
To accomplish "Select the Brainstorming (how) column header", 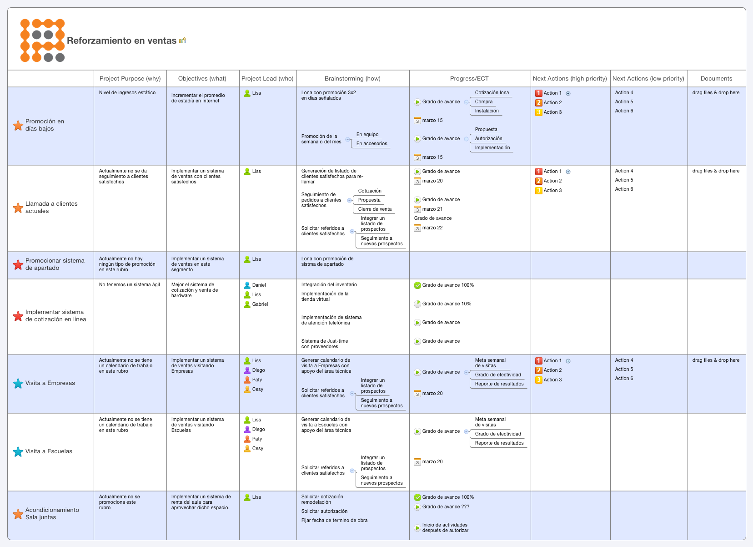I will point(353,79).
